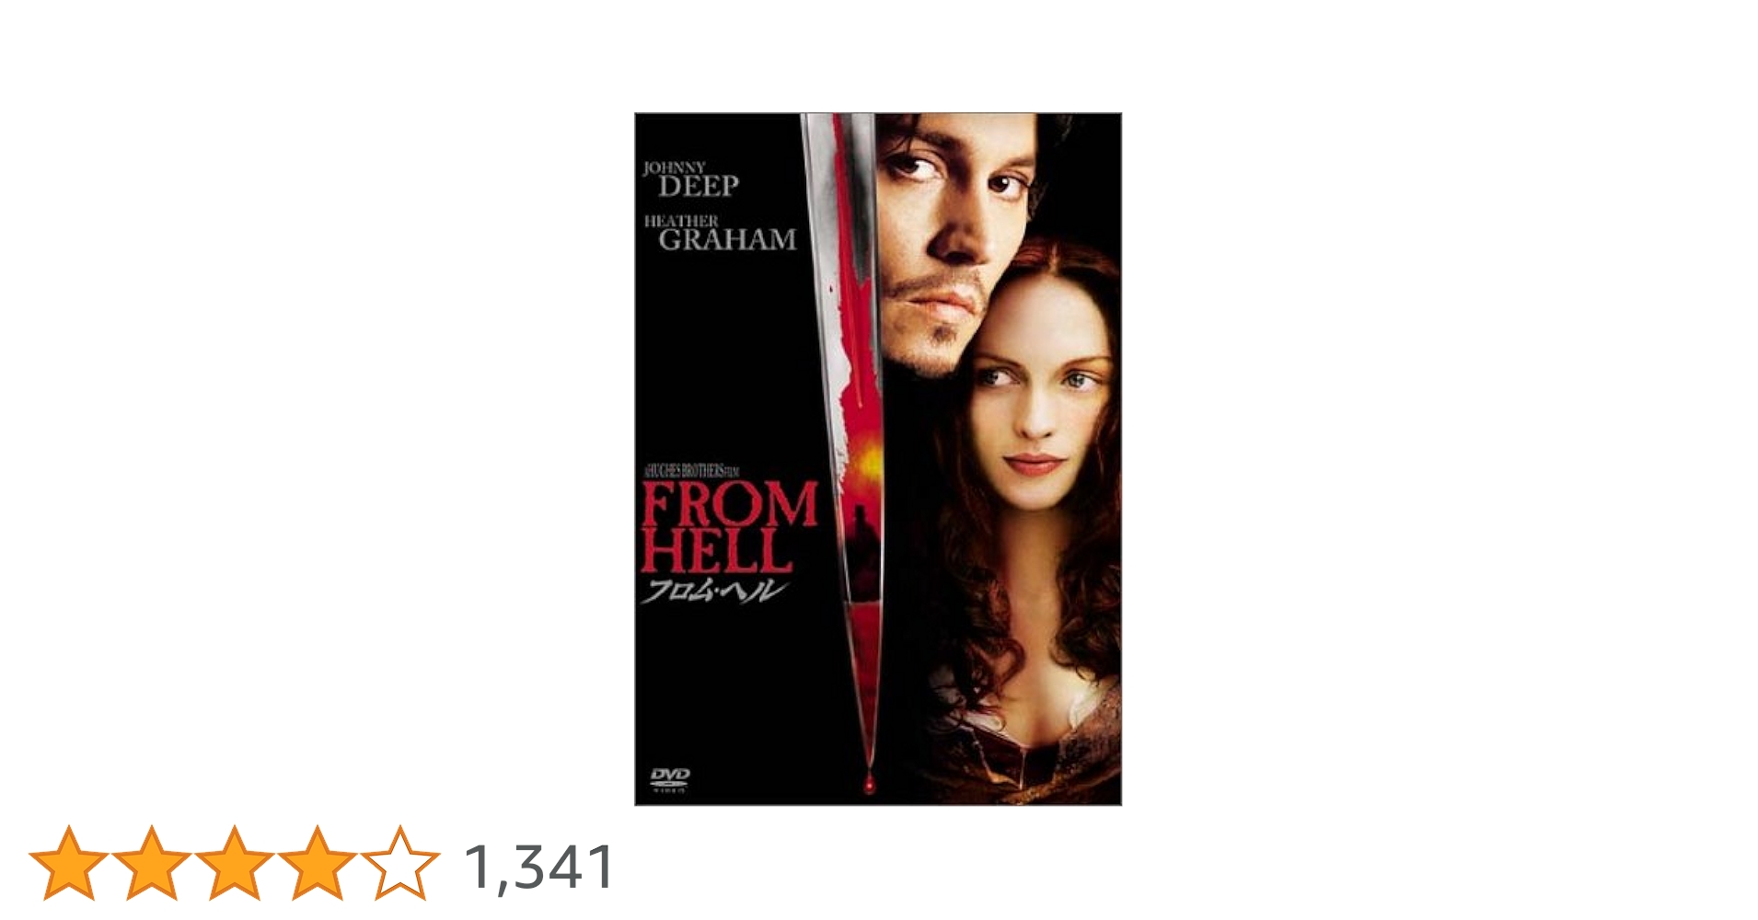Click the JOHNNY DEEP name on cover

[x=691, y=179]
